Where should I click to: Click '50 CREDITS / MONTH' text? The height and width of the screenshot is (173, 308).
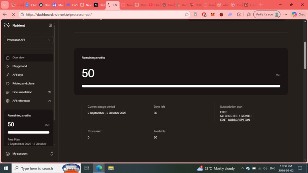click(x=235, y=116)
